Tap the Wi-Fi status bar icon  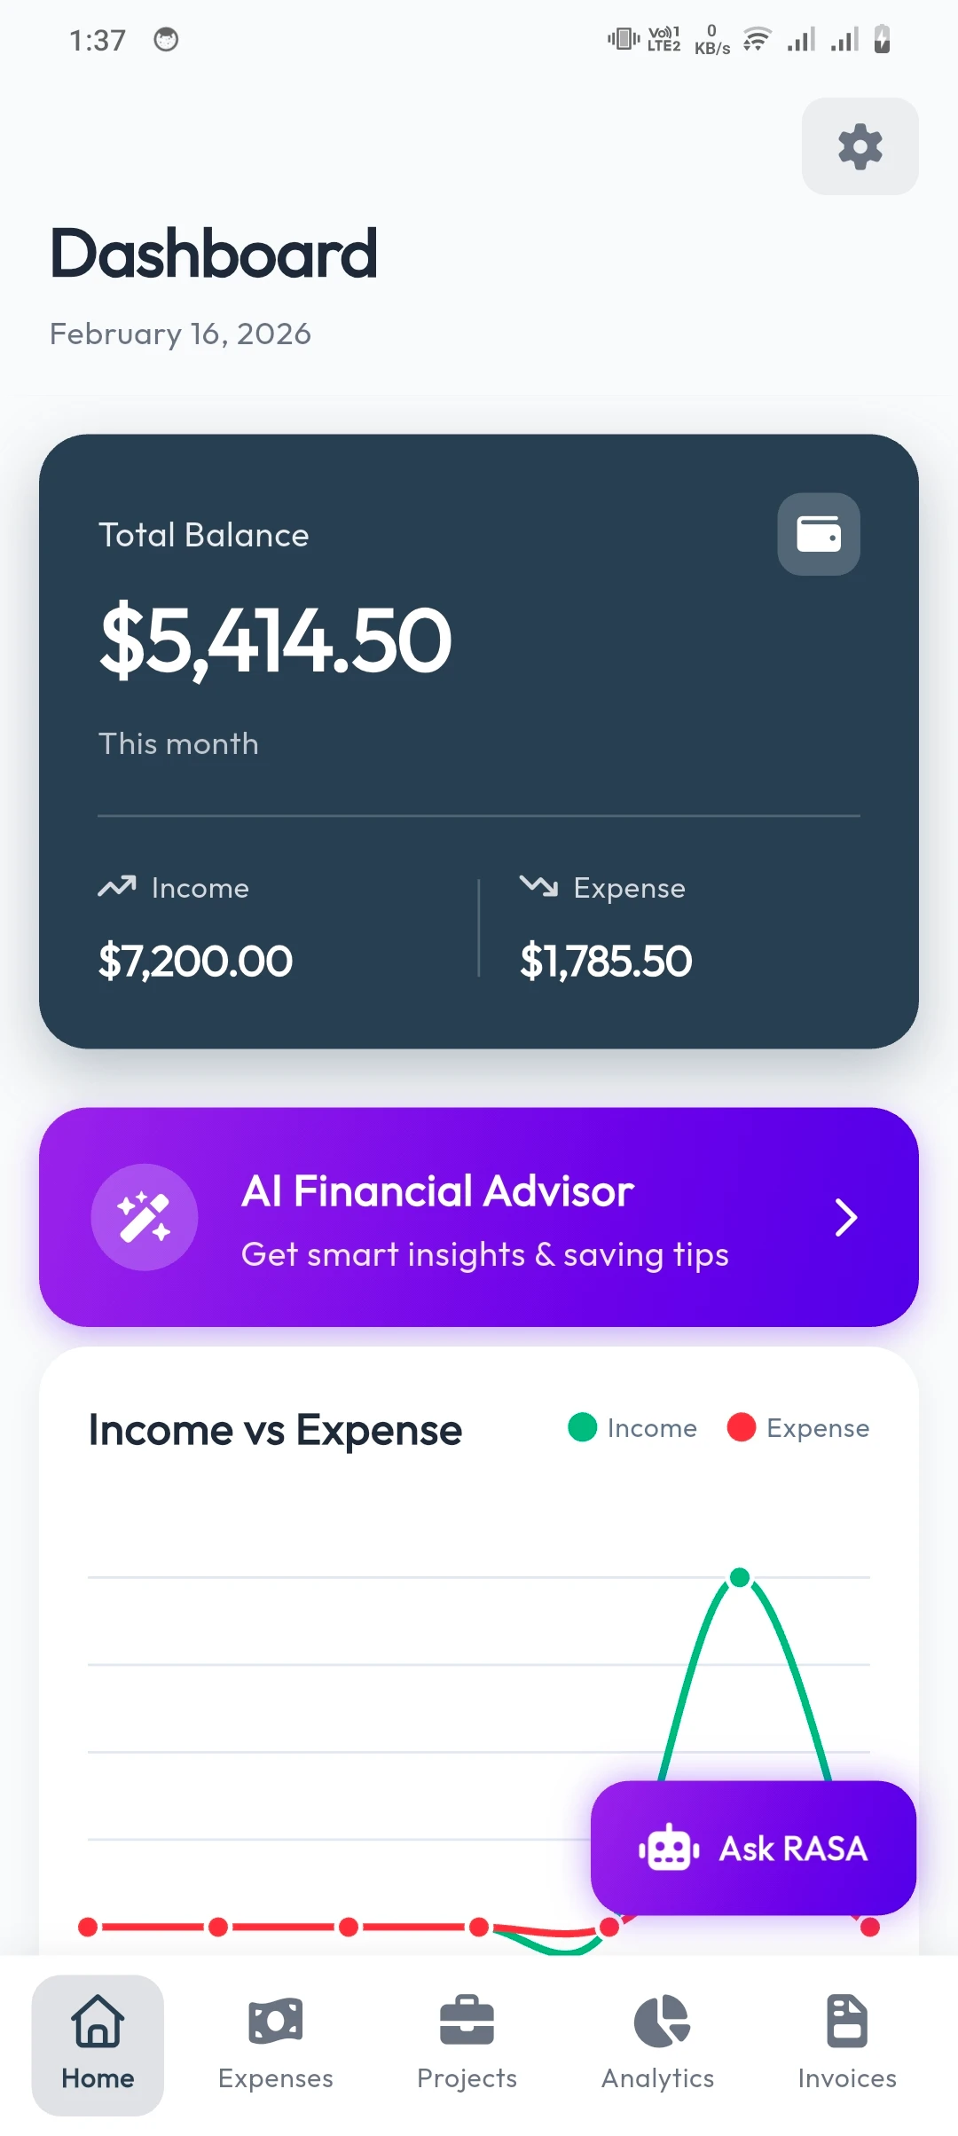point(756,40)
